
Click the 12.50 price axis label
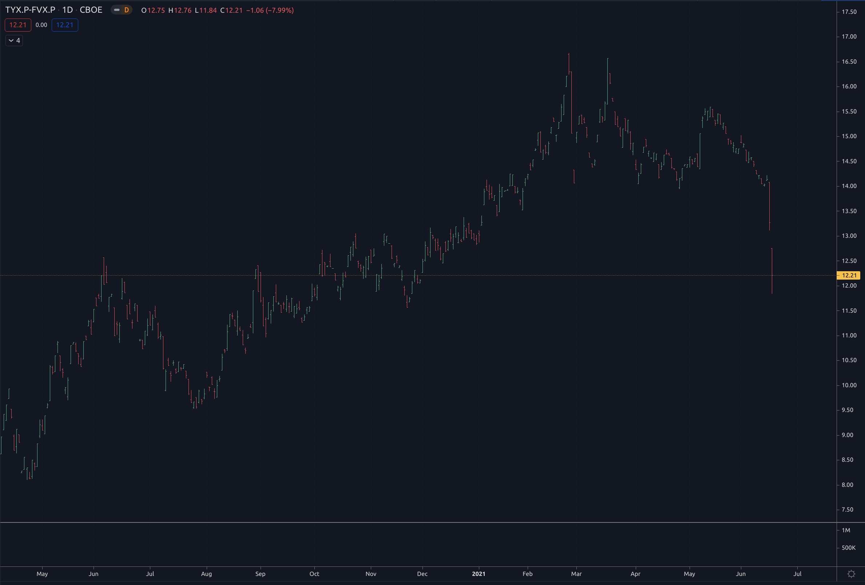pyautogui.click(x=849, y=261)
